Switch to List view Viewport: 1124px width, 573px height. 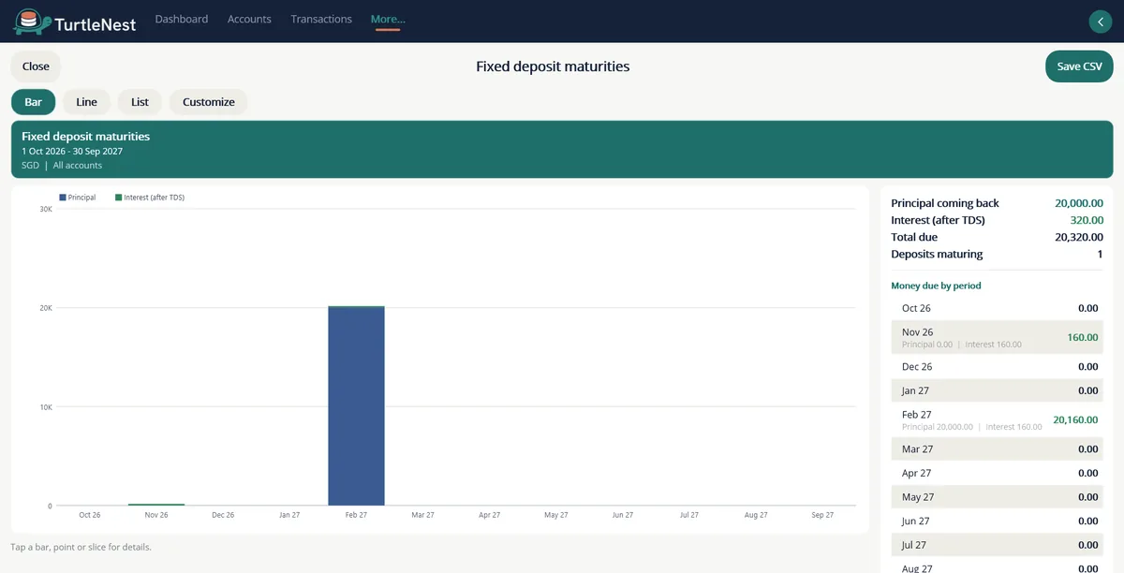pyautogui.click(x=140, y=102)
